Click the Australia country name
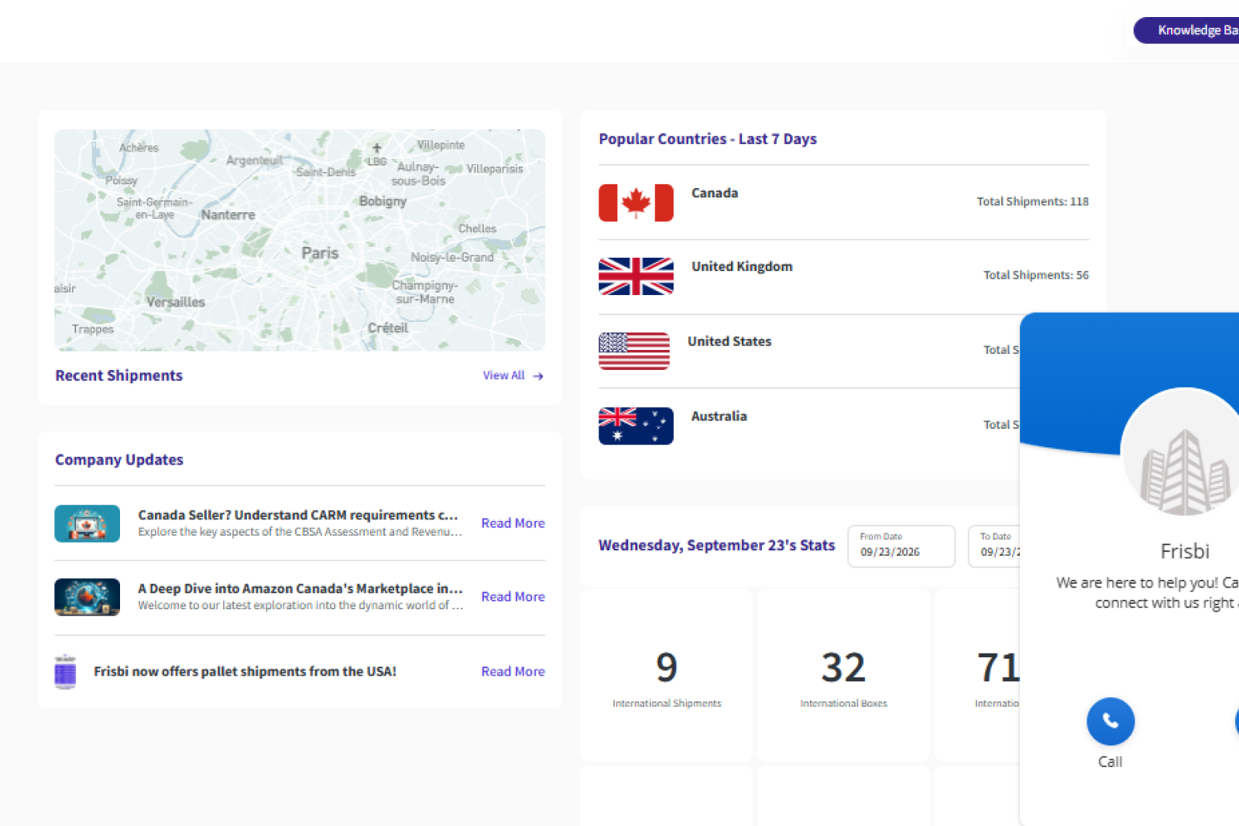 coord(719,416)
